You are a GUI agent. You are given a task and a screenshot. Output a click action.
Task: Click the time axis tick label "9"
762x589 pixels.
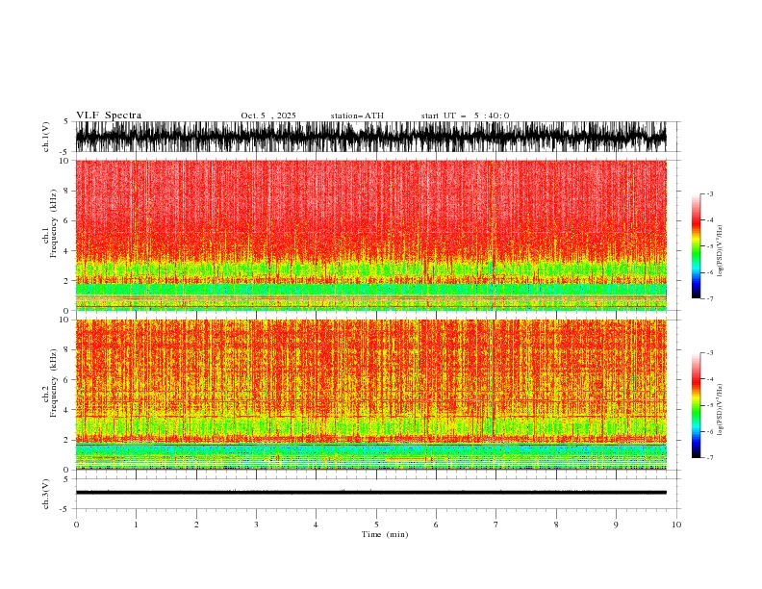[x=616, y=525]
